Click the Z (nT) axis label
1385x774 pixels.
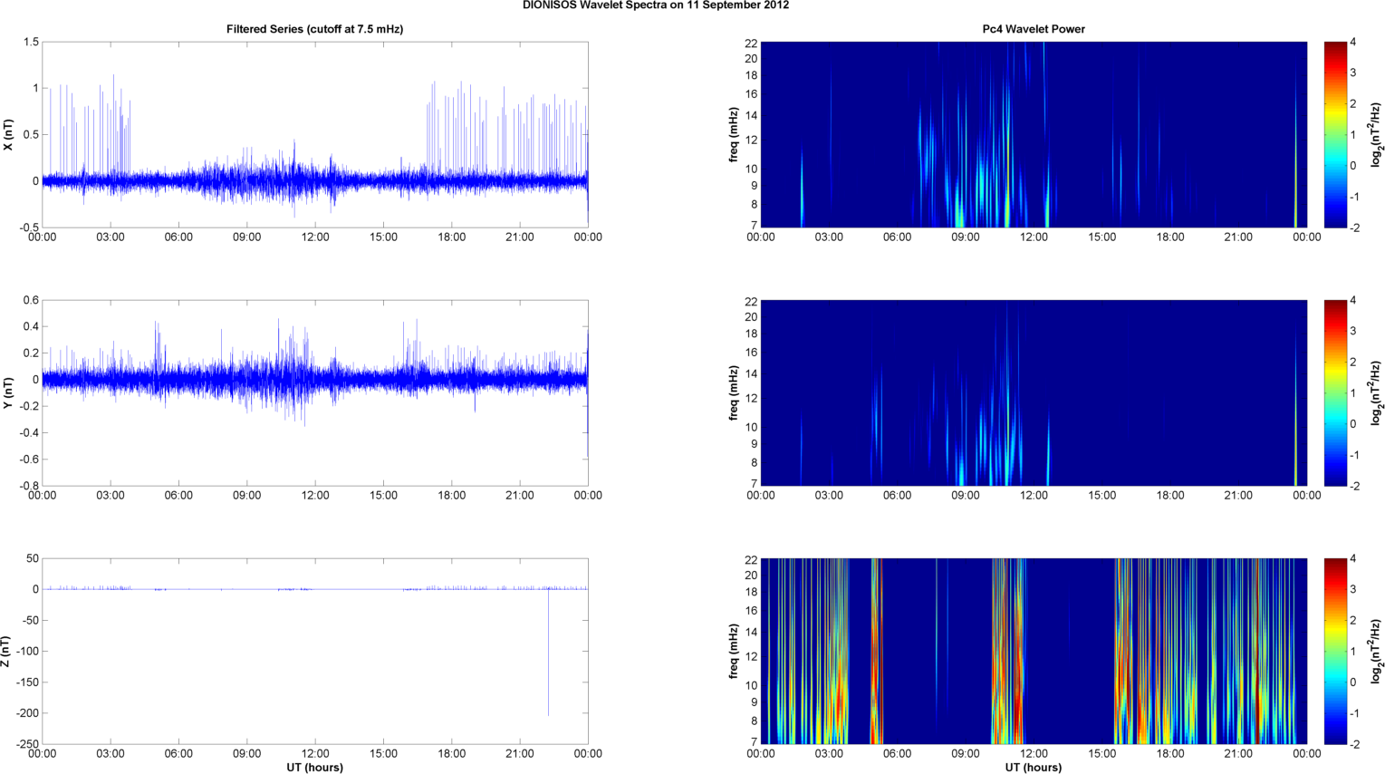point(8,651)
